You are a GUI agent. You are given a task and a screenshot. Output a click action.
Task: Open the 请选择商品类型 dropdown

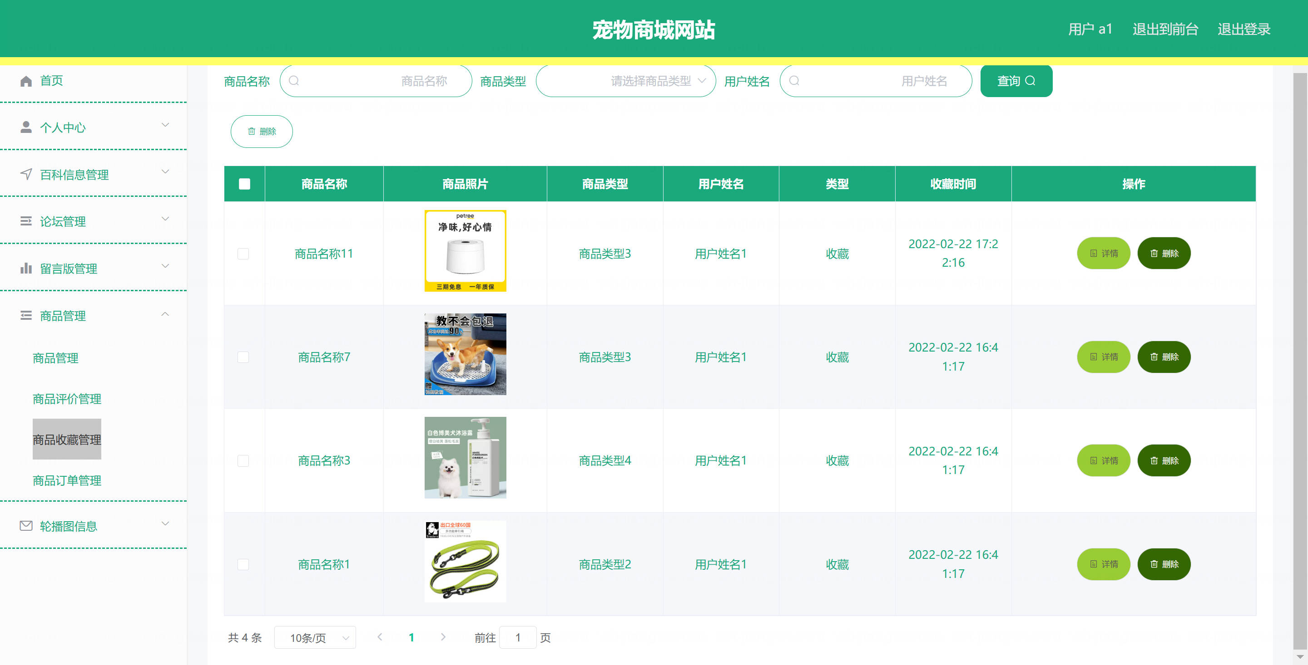[x=625, y=81]
